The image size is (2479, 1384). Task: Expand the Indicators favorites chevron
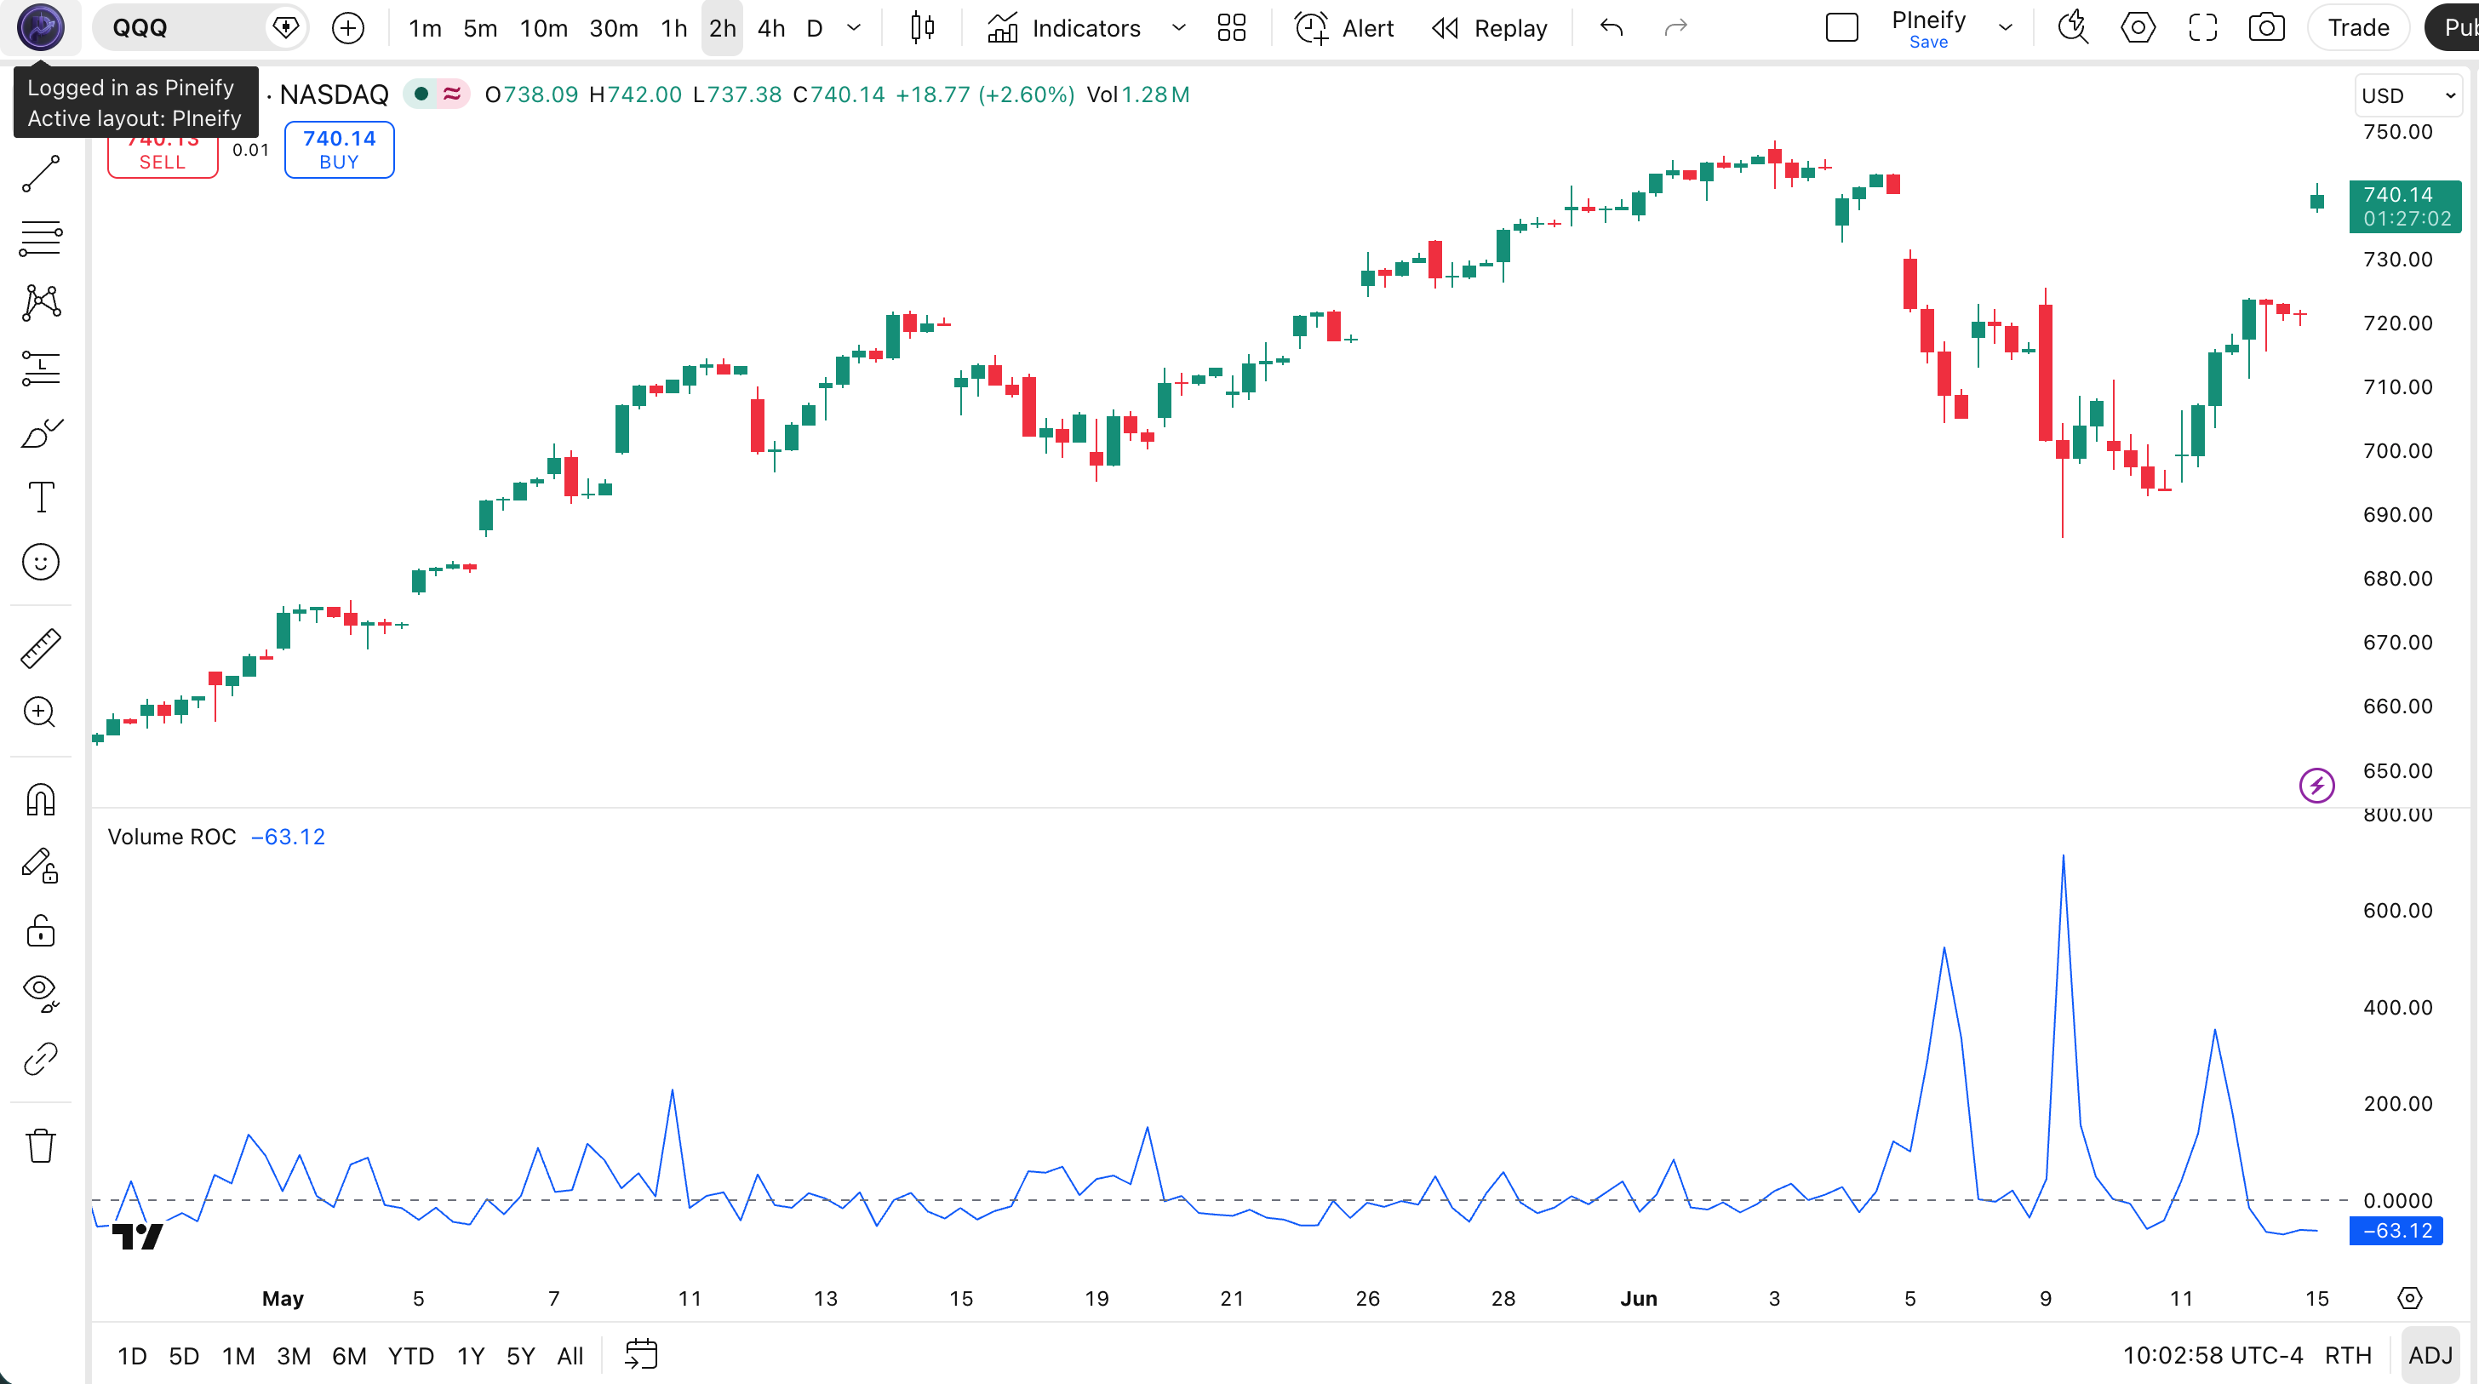tap(1178, 28)
